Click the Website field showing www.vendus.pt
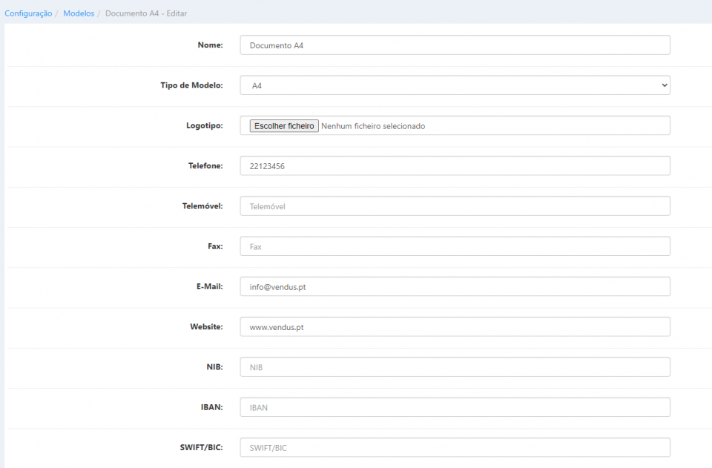Image resolution: width=712 pixels, height=468 pixels. (455, 326)
